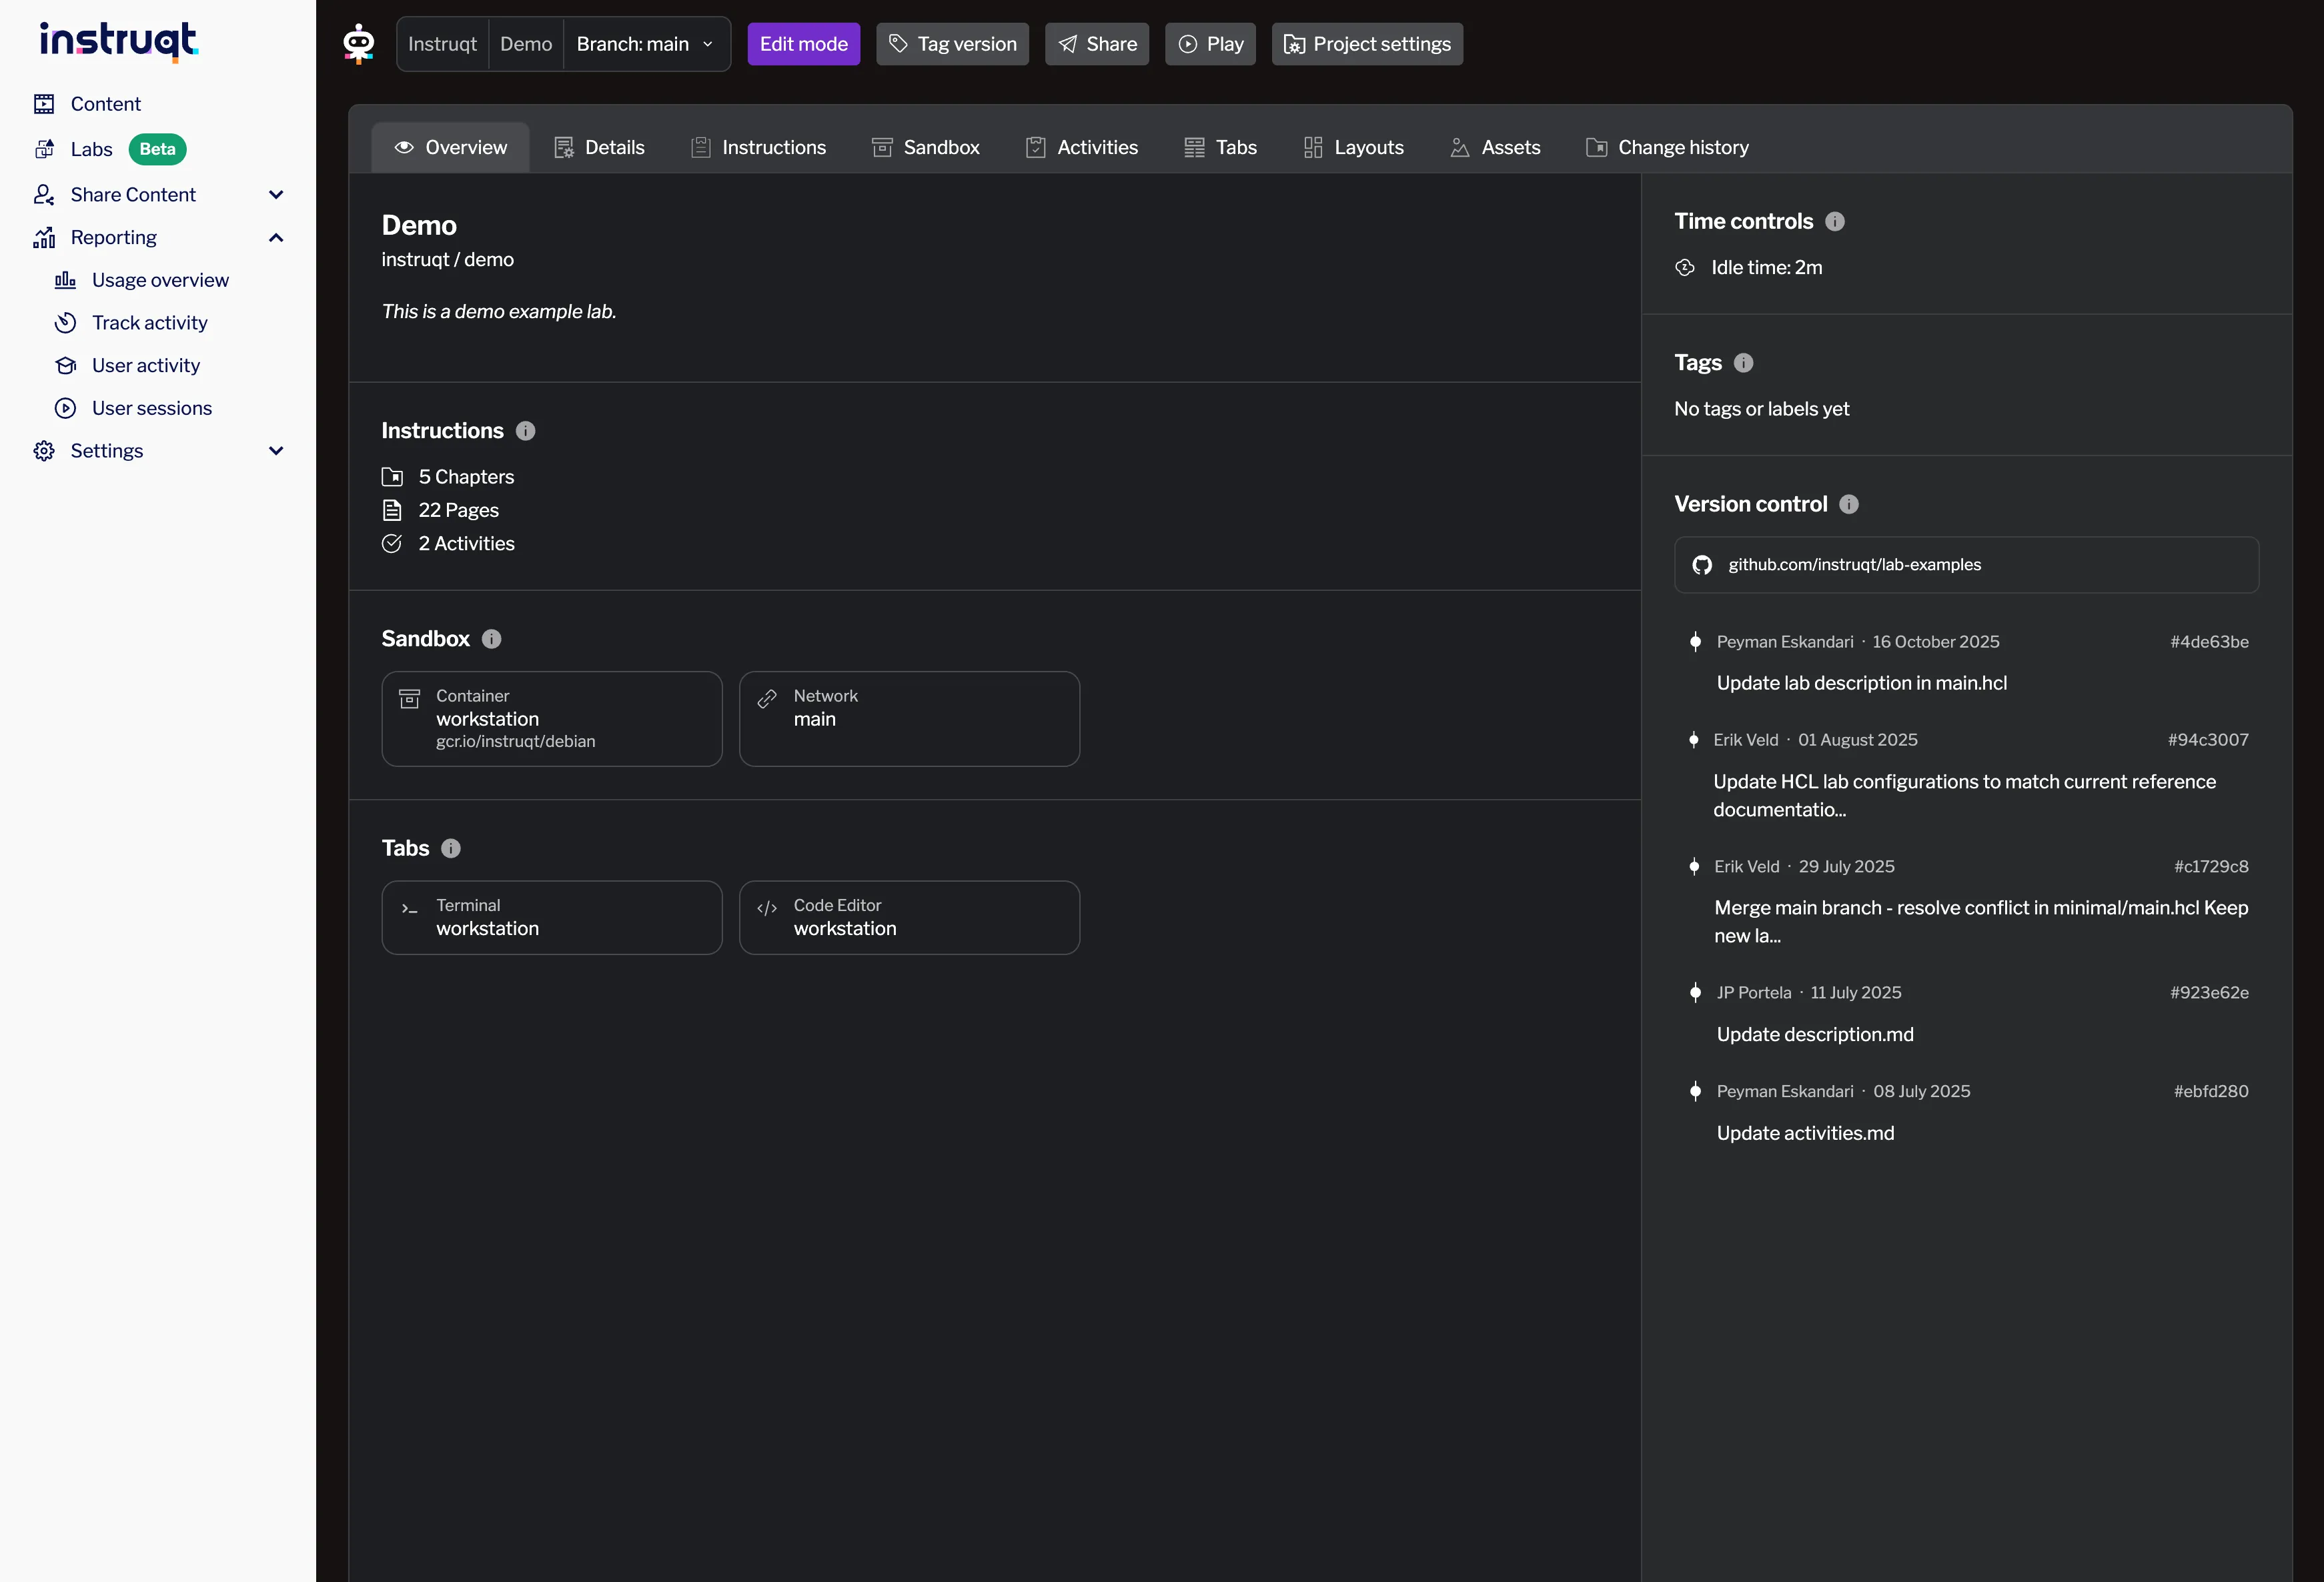
Task: Click the Instruqt robot mascot icon
Action: point(359,44)
